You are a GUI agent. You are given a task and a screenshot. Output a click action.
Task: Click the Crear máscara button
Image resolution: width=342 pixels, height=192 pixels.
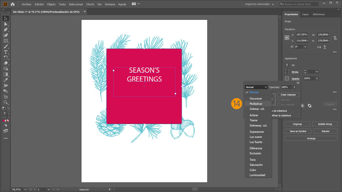click(288, 95)
